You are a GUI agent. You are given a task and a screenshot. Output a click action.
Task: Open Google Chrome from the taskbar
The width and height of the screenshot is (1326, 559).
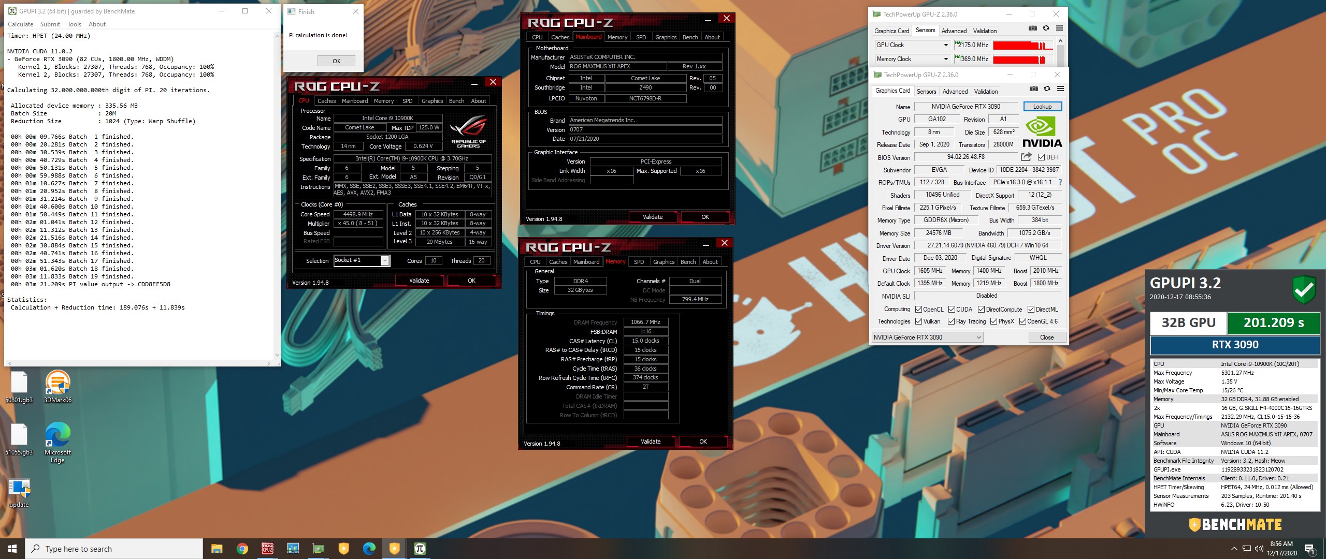[x=242, y=549]
